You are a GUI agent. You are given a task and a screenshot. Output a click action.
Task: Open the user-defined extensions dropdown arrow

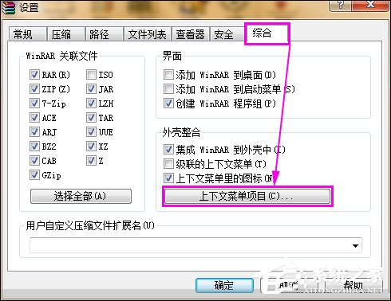coord(355,245)
